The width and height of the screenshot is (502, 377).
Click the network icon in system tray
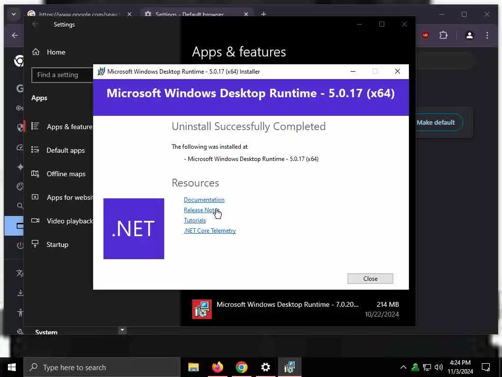click(x=427, y=367)
